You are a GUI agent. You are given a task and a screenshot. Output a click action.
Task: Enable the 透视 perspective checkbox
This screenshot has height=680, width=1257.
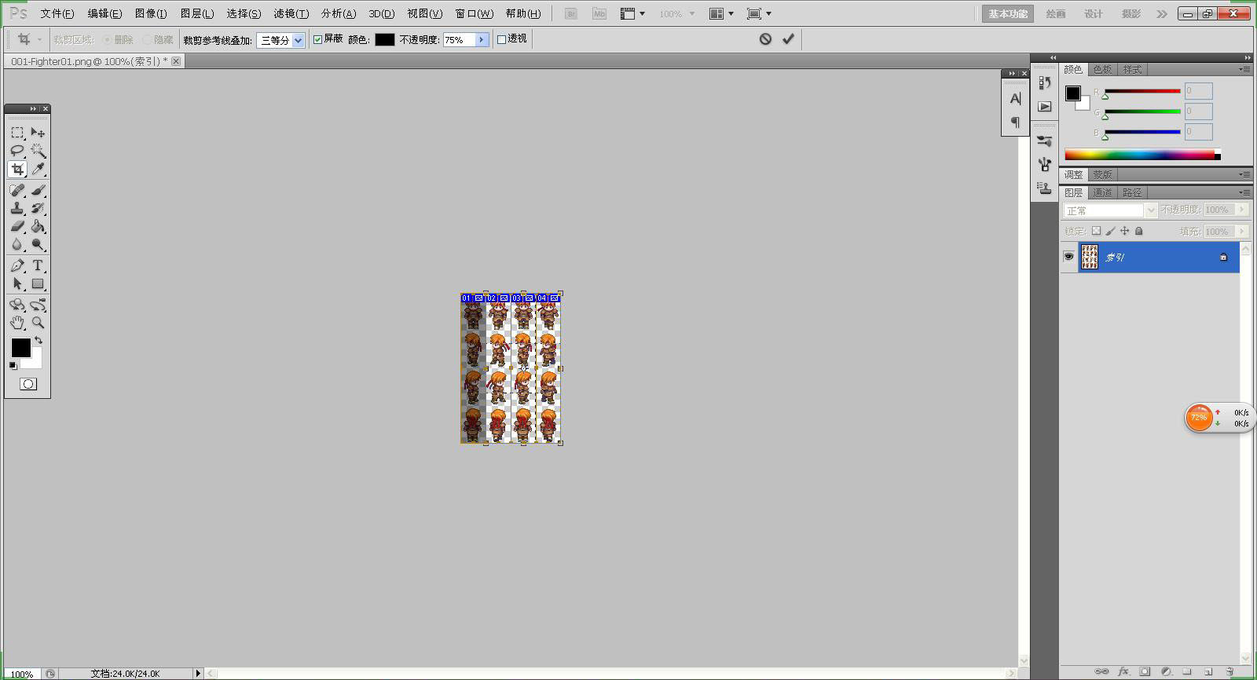[501, 39]
